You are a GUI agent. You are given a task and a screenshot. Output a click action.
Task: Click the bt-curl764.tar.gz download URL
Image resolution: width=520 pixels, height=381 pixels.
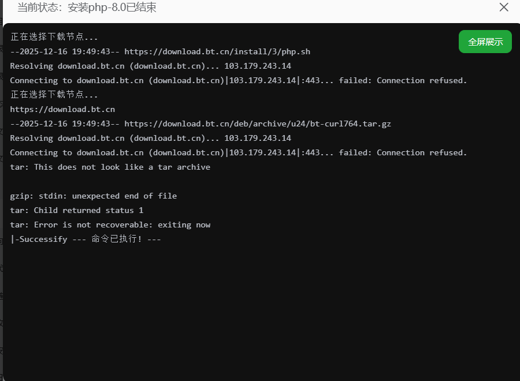(258, 124)
